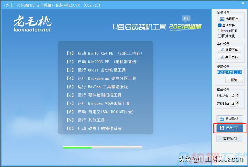248x167 pixels.
Task: Click the letter A icon on 菜单字体
Action: click(x=222, y=57)
